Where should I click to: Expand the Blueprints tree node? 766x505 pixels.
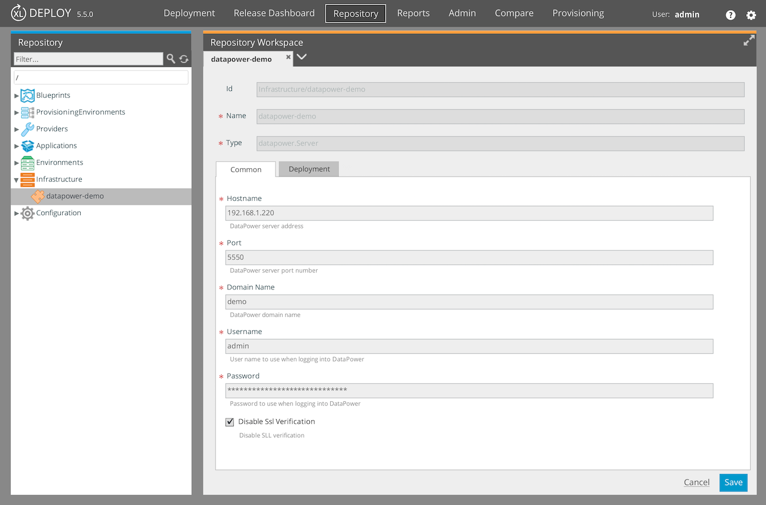tap(17, 96)
